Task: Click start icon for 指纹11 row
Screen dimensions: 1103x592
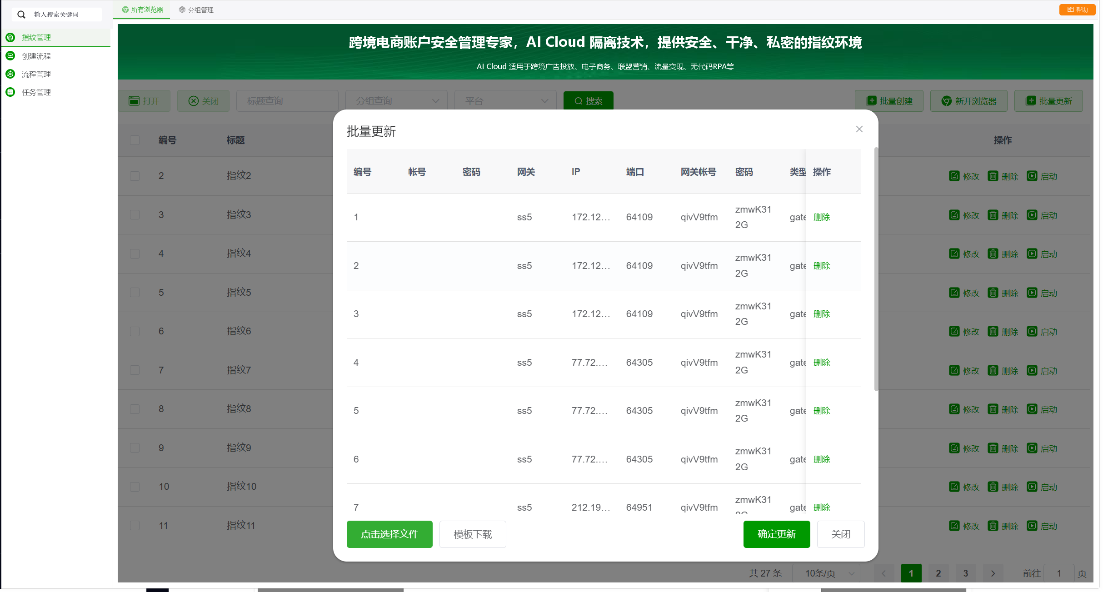Action: 1032,526
